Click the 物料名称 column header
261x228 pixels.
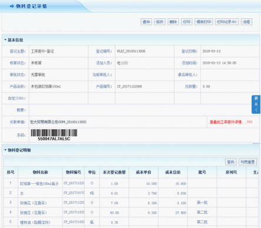tap(40, 172)
